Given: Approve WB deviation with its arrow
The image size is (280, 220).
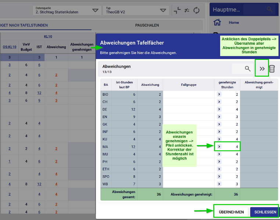Looking at the screenshot, I should click(x=219, y=184).
